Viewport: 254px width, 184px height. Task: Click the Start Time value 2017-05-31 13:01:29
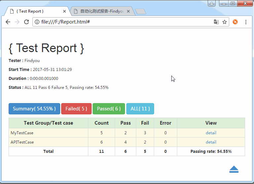pos(52,70)
